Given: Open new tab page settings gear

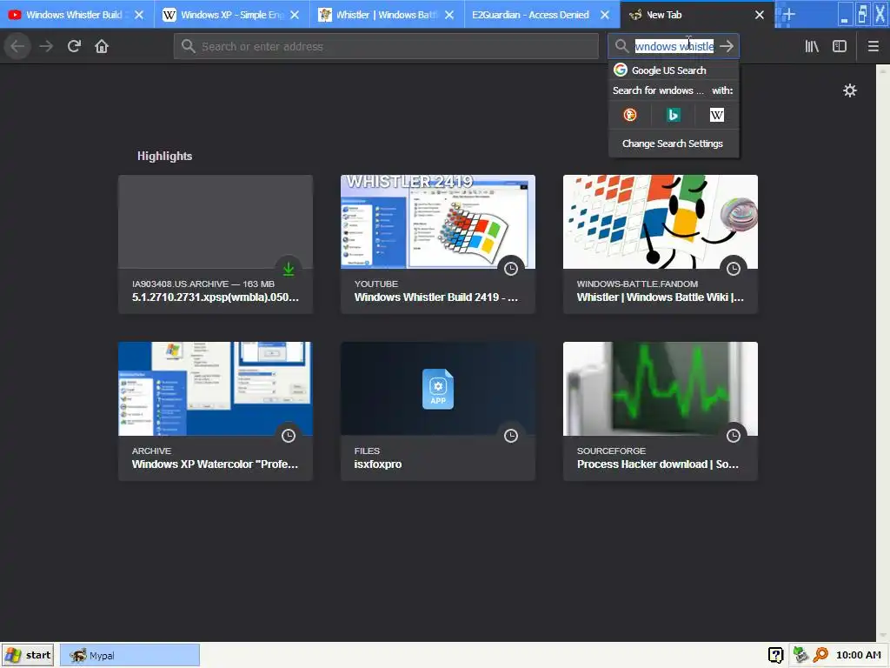Looking at the screenshot, I should [849, 90].
